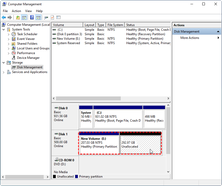Collapse the System Tools node
The width and height of the screenshot is (222, 186).
tap(4, 30)
